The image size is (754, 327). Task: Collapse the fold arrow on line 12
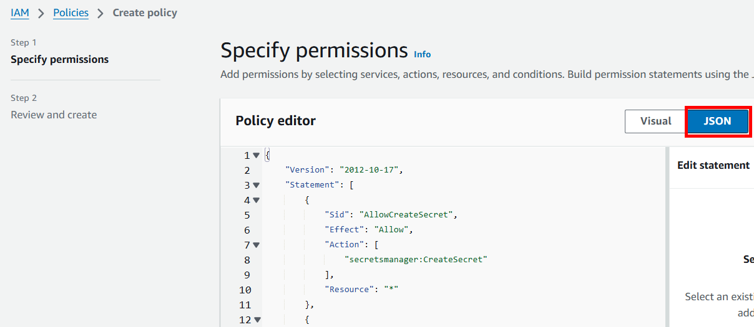256,320
